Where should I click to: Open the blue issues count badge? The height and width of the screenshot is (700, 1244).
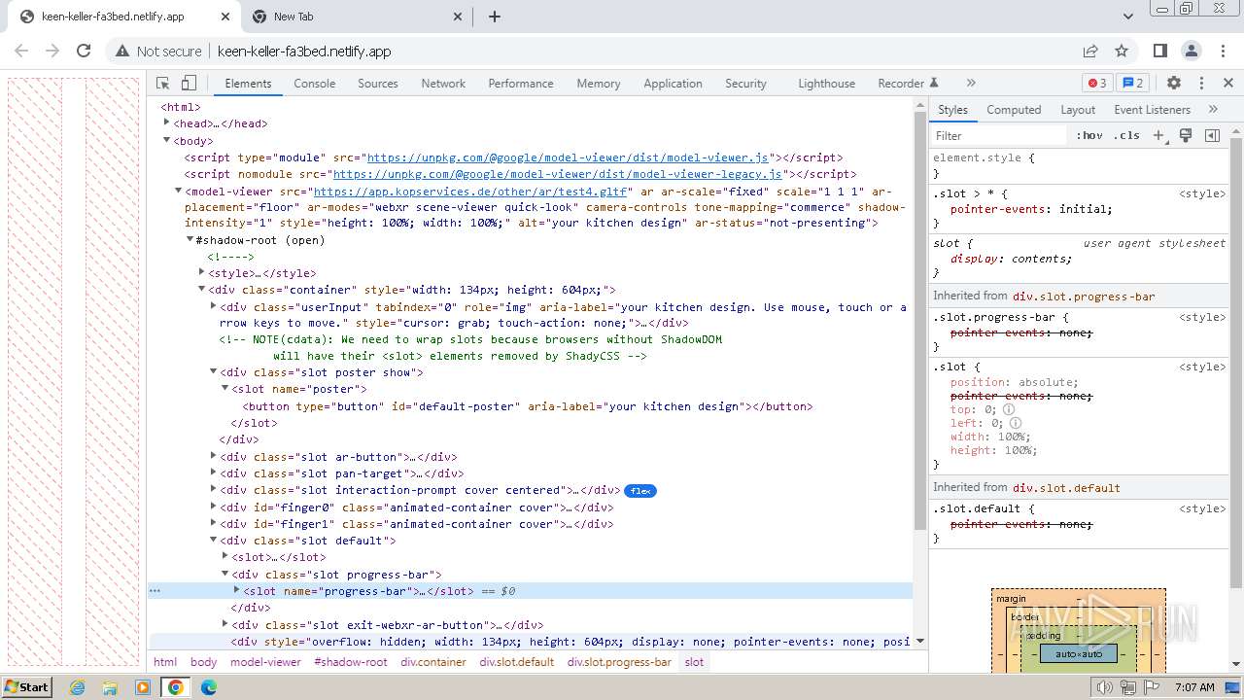click(x=1131, y=84)
